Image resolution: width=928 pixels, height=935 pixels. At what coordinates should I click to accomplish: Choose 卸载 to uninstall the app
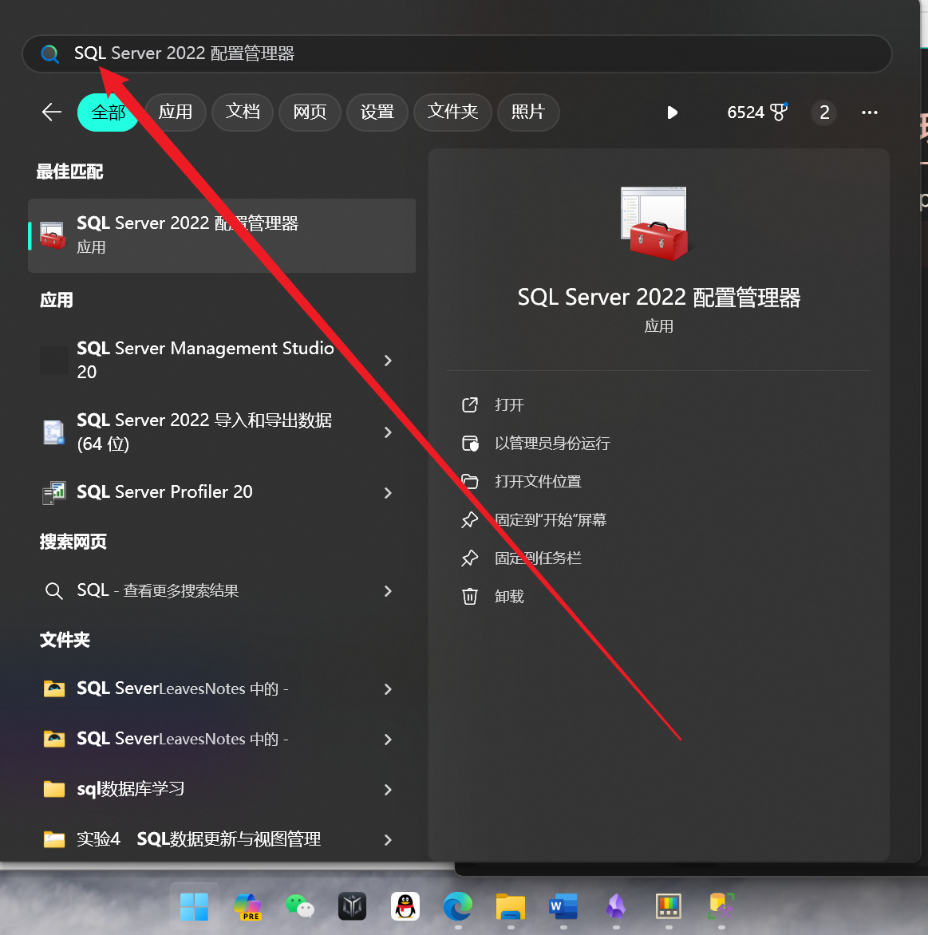(509, 596)
